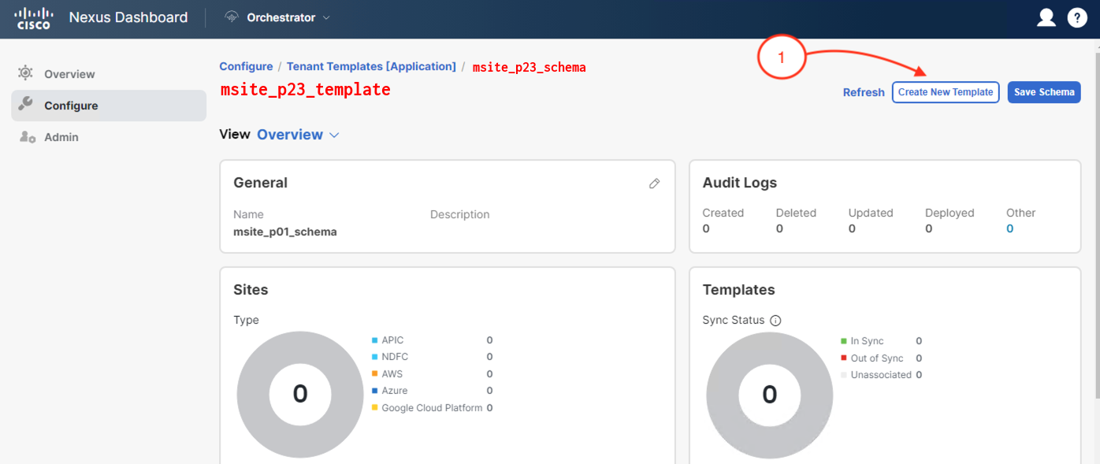Click the Other audit log count

(x=1009, y=228)
